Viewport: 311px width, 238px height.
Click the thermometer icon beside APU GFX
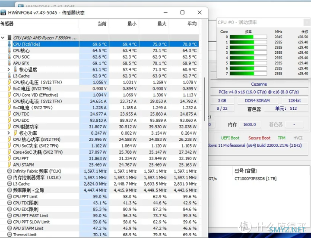click(x=10, y=63)
